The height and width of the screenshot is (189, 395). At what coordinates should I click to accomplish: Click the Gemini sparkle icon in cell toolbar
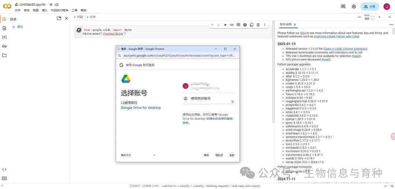click(225, 25)
